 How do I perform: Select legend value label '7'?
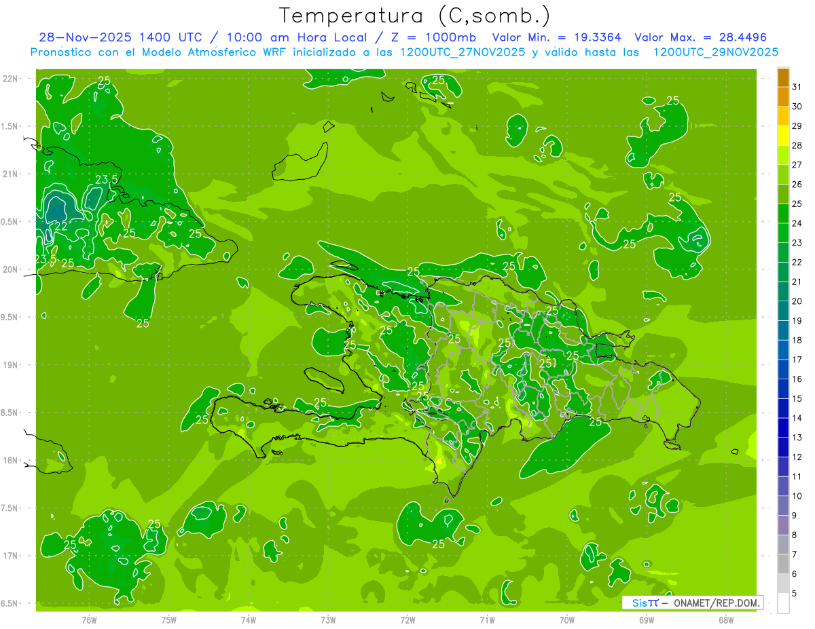click(x=795, y=555)
